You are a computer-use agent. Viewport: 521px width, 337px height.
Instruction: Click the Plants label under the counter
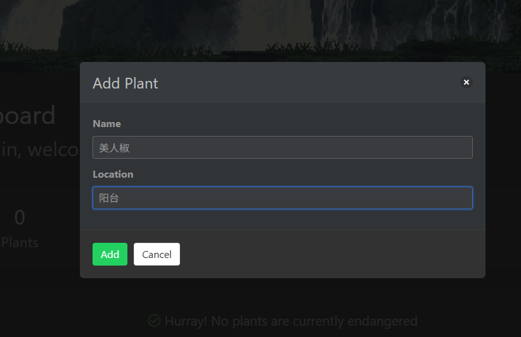point(20,243)
